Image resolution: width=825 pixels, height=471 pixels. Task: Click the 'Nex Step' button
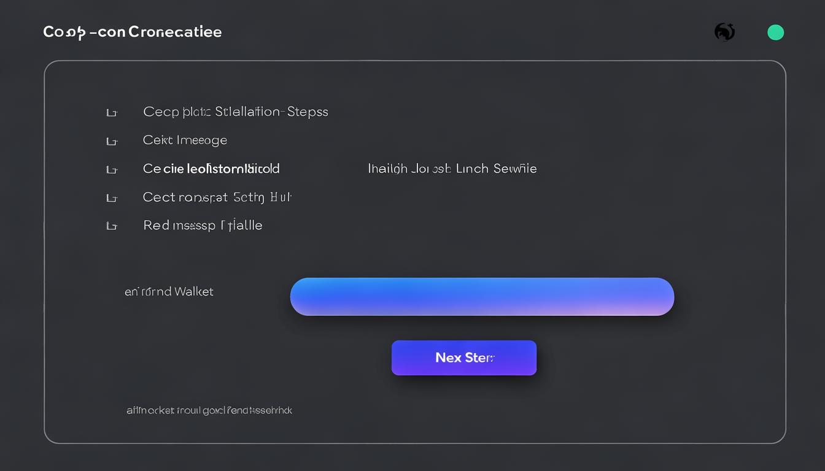[464, 358]
